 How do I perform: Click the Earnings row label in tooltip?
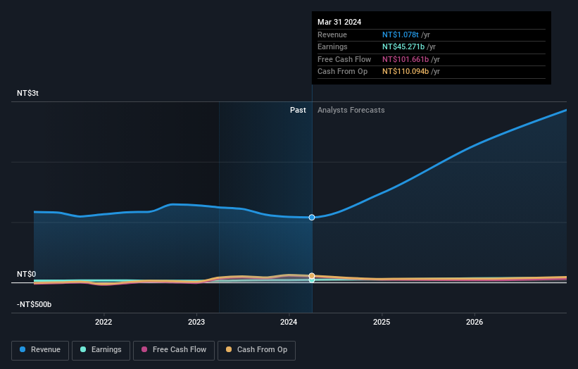(332, 46)
